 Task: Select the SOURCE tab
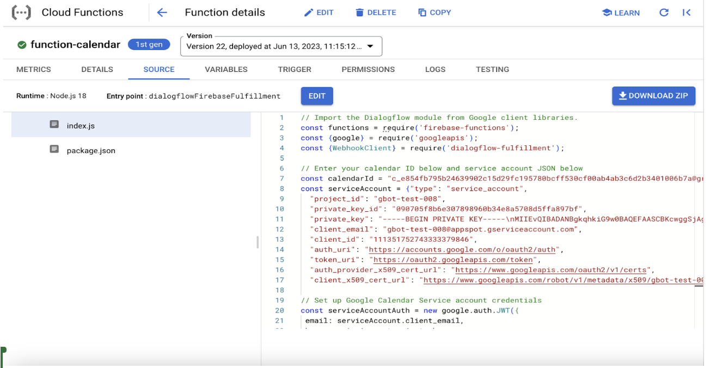click(159, 70)
